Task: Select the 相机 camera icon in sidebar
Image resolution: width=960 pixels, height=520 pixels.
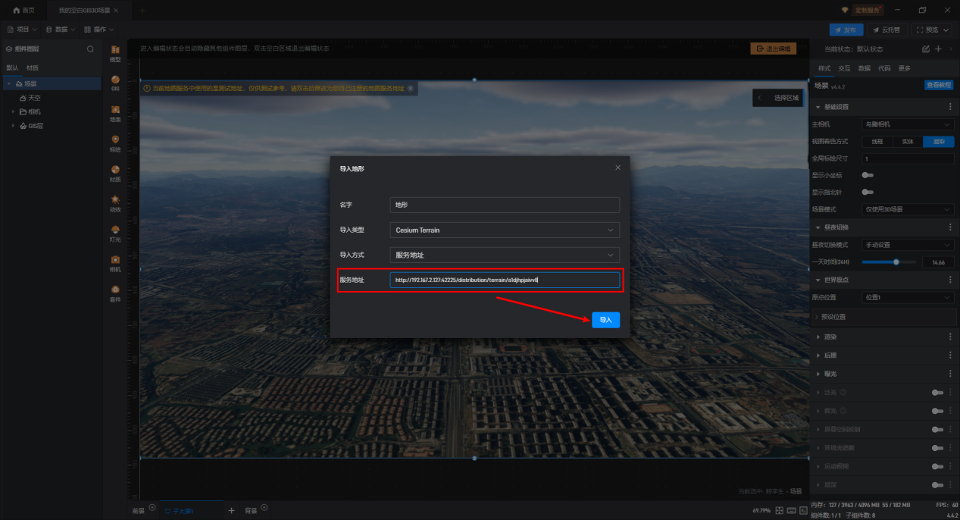Action: pyautogui.click(x=115, y=262)
